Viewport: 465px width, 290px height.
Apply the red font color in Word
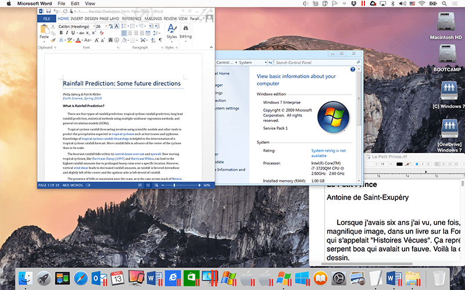pyautogui.click(x=78, y=40)
